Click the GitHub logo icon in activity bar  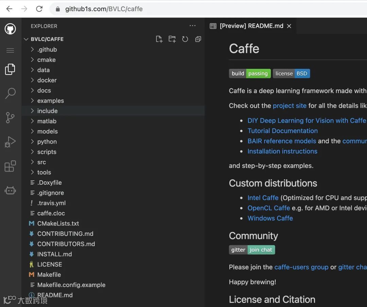(x=10, y=29)
